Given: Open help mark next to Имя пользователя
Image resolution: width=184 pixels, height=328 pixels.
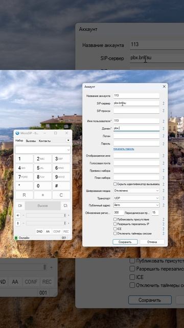Looking at the screenshot, I should tap(164, 121).
